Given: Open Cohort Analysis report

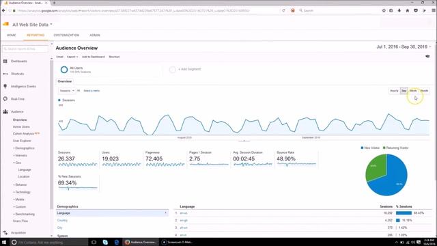Looking at the screenshot, I should [x=23, y=134].
